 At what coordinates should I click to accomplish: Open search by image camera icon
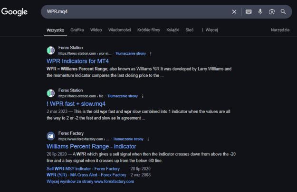click(272, 12)
